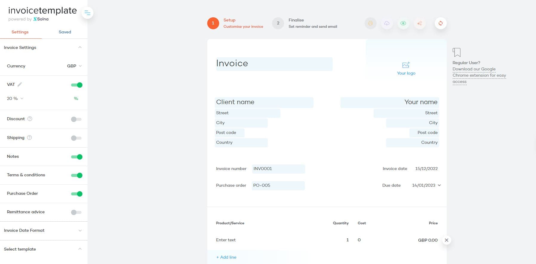Open the GBP currency dropdown
This screenshot has height=264, width=536.
pos(74,66)
